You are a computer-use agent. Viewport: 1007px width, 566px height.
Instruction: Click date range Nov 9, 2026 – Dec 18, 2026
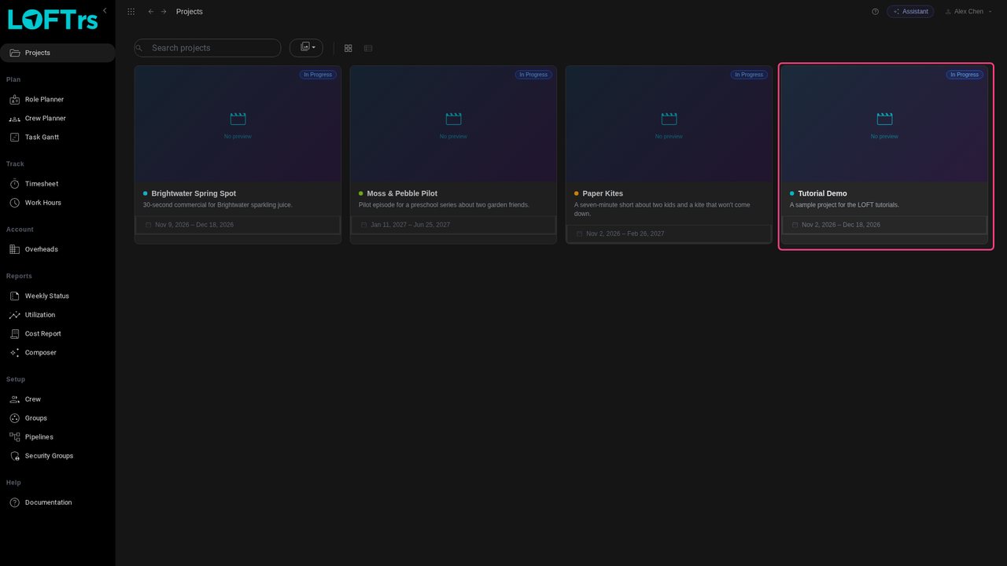point(194,225)
